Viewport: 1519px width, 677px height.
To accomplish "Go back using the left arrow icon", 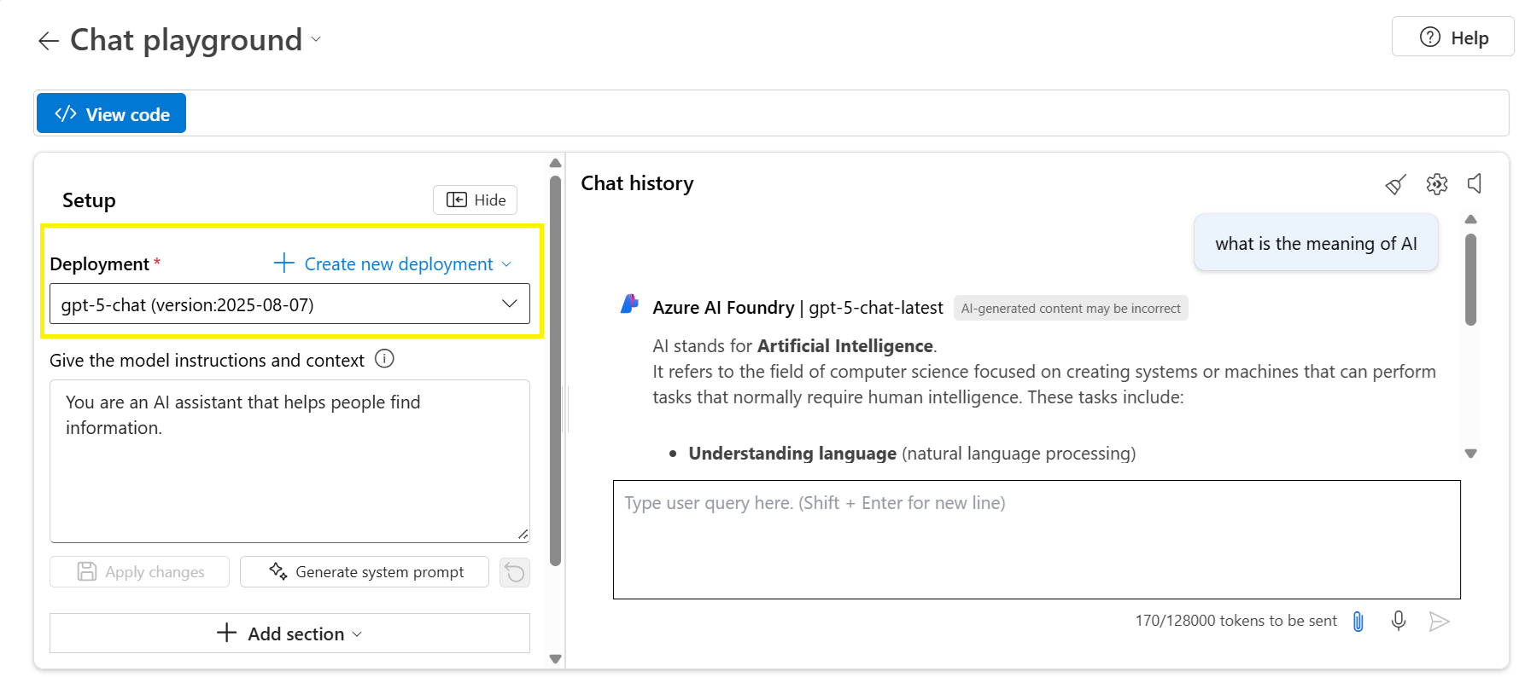I will [x=49, y=41].
